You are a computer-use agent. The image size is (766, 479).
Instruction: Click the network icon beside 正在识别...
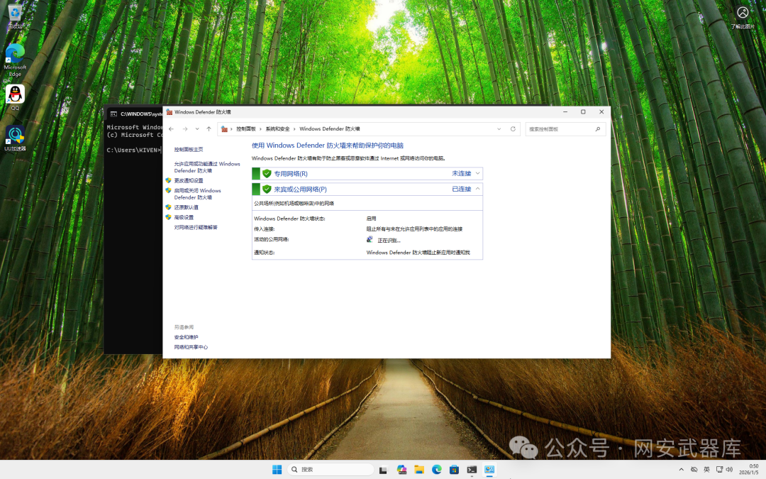point(370,240)
